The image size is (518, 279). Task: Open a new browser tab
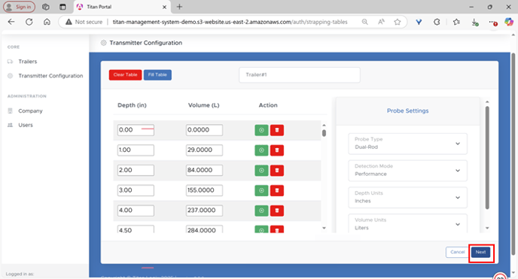179,7
